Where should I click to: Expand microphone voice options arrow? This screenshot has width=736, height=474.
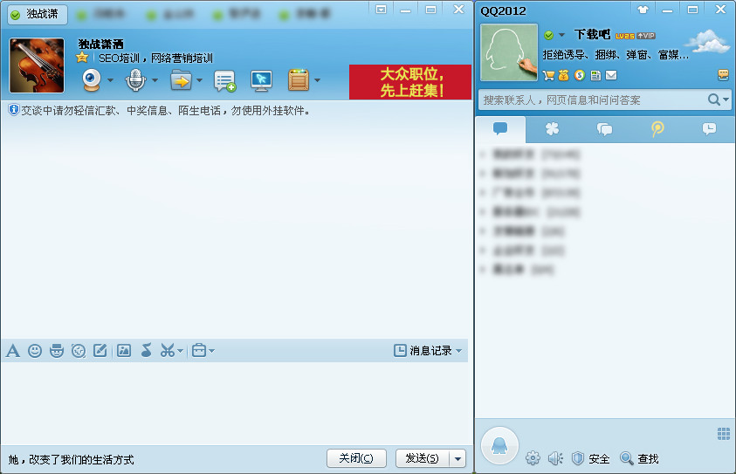pyautogui.click(x=155, y=80)
